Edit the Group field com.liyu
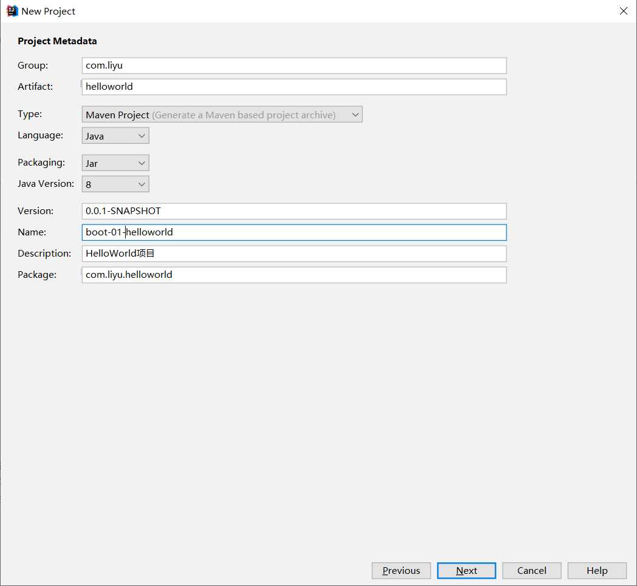 point(294,66)
